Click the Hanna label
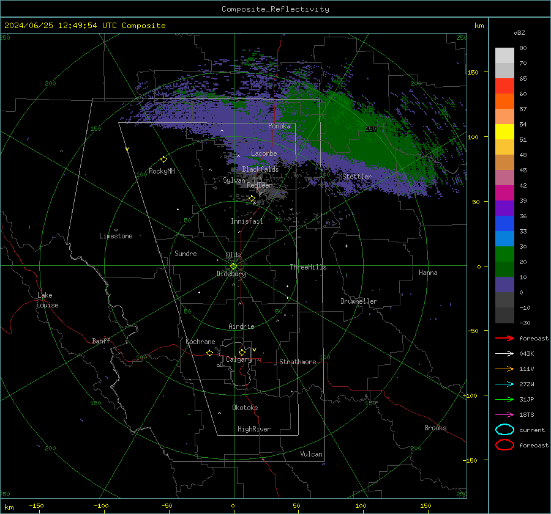This screenshot has width=551, height=514. pyautogui.click(x=428, y=273)
